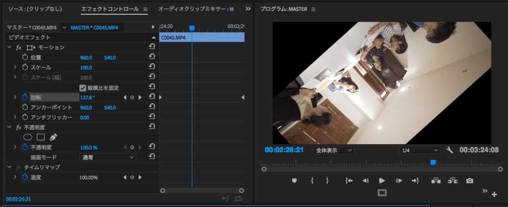The image size is (508, 207).
Task: Uncheck the 縦横比を固定 checkbox
Action: [x=83, y=87]
